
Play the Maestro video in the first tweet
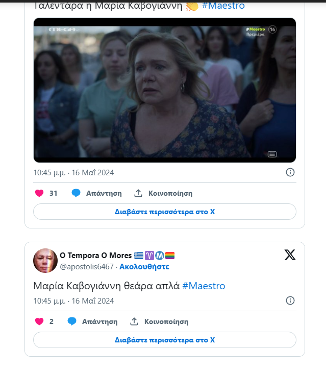(x=164, y=90)
